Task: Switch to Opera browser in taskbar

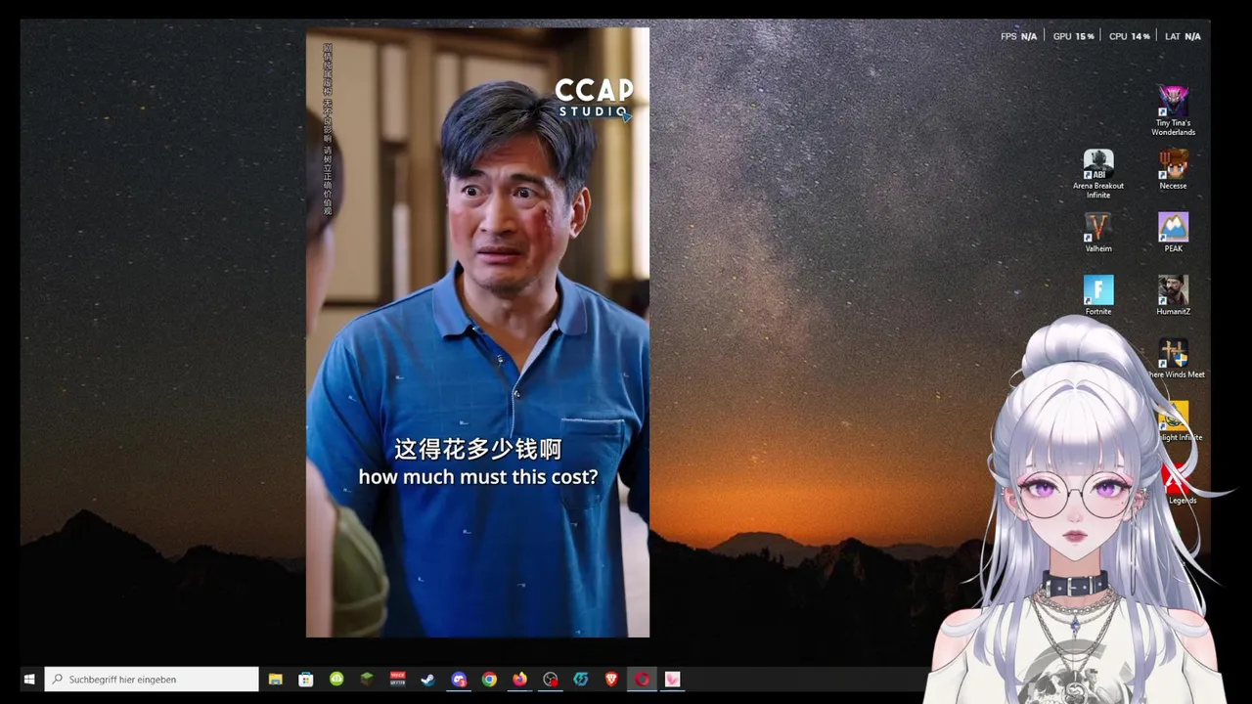Action: click(x=642, y=679)
